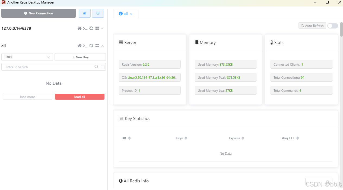Click the Auto Refresh label button
343x190 pixels.
click(312, 26)
